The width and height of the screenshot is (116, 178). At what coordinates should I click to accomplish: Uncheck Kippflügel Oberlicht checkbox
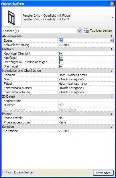(x=61, y=53)
